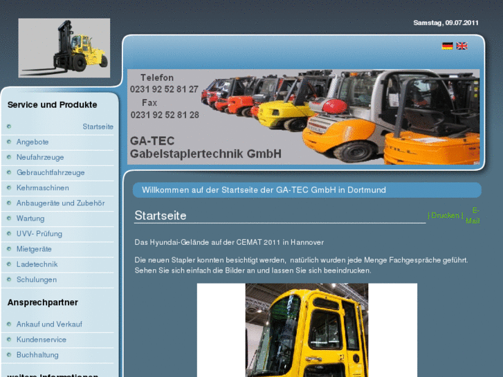The width and height of the screenshot is (503, 377).
Task: Open the Startseite menu item
Action: pyautogui.click(x=98, y=127)
